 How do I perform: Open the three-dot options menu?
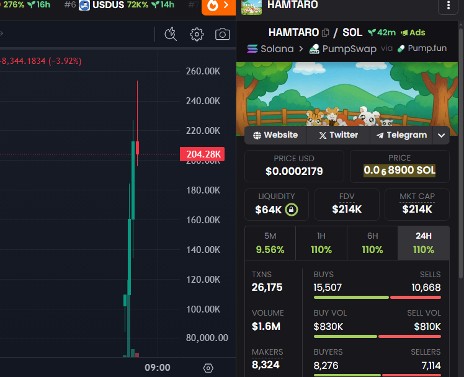point(448,5)
